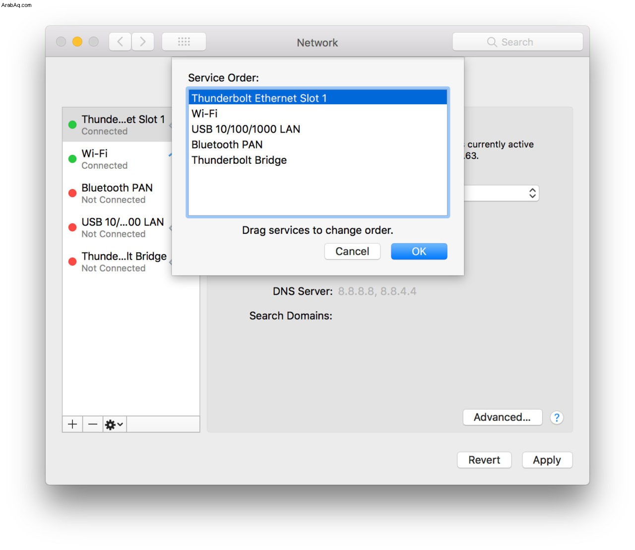
Task: Select USB 10/...00 LAN in the sidebar
Action: click(x=117, y=227)
